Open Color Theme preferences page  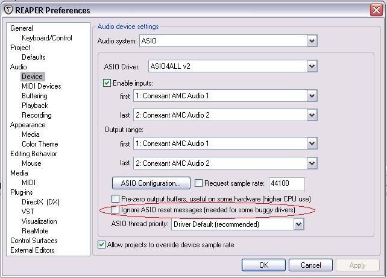40,144
